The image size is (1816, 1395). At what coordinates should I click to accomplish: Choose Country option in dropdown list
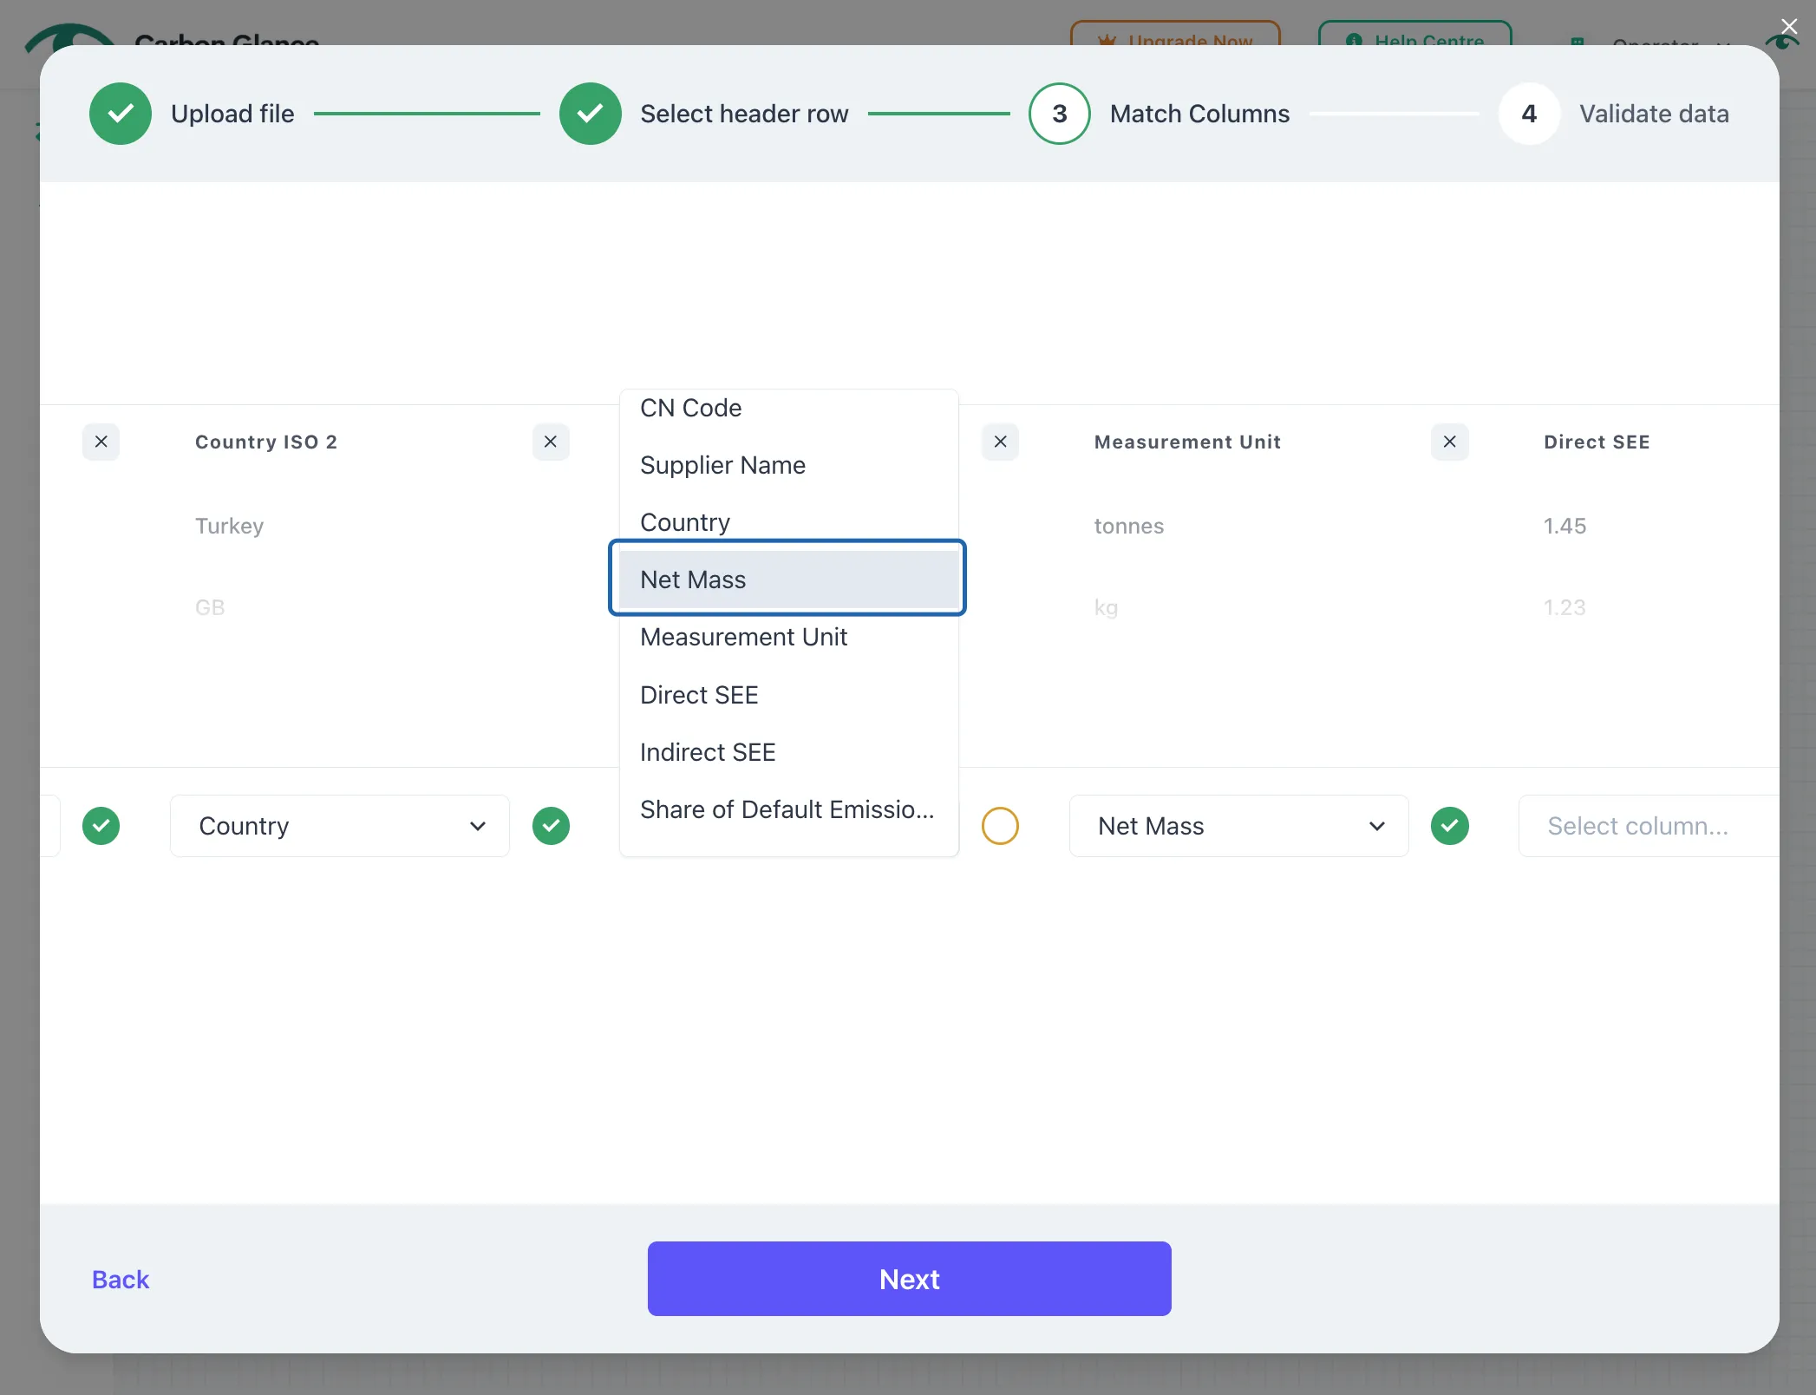click(788, 522)
